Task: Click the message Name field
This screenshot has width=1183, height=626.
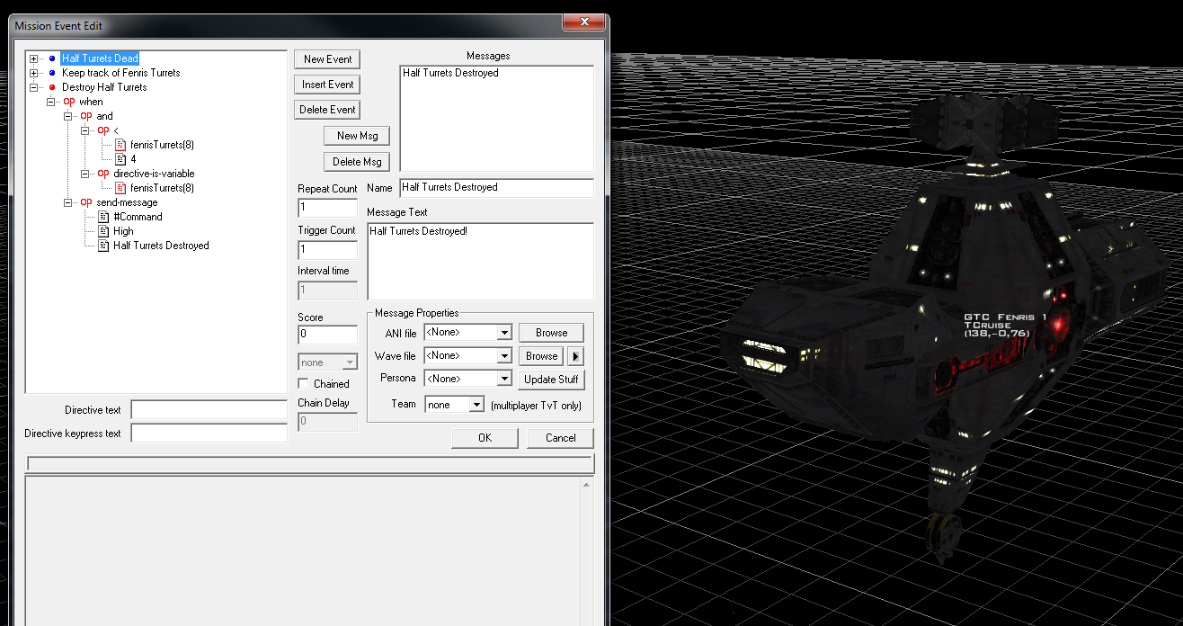Action: 496,188
